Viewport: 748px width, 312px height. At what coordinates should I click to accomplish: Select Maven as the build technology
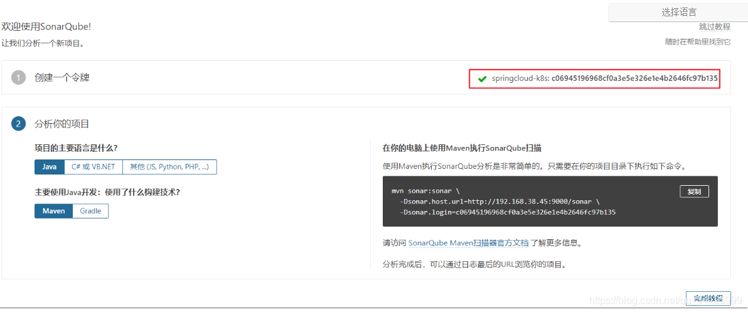(x=53, y=211)
